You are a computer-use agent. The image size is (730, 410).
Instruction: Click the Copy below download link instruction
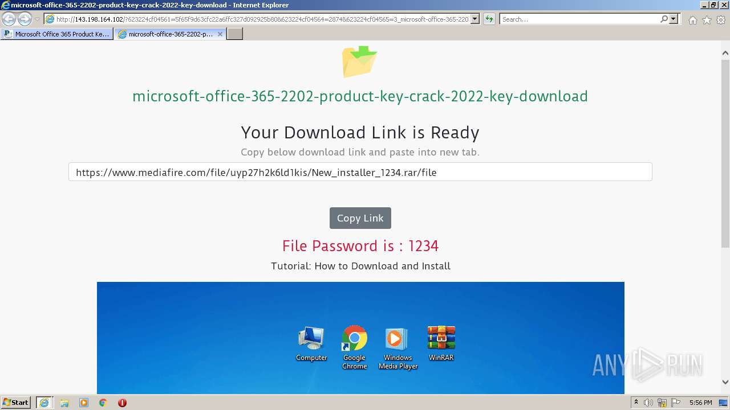click(x=360, y=152)
